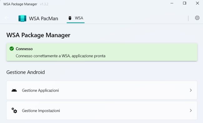Switch to the WSA tab

(x=76, y=18)
